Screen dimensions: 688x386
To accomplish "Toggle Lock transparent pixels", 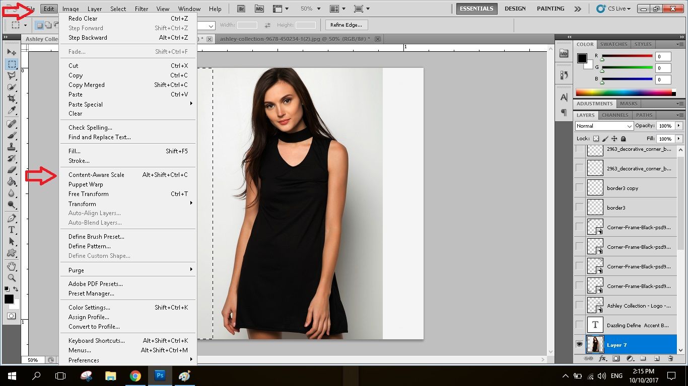I will [596, 139].
